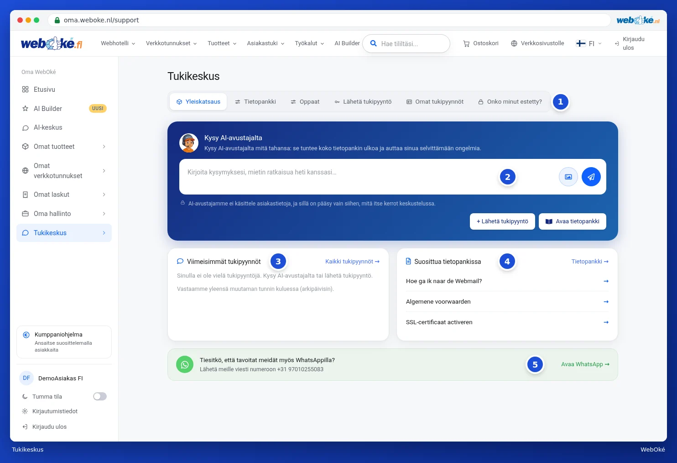Send the question with paper plane button
This screenshot has height=463, width=677.
(x=591, y=177)
